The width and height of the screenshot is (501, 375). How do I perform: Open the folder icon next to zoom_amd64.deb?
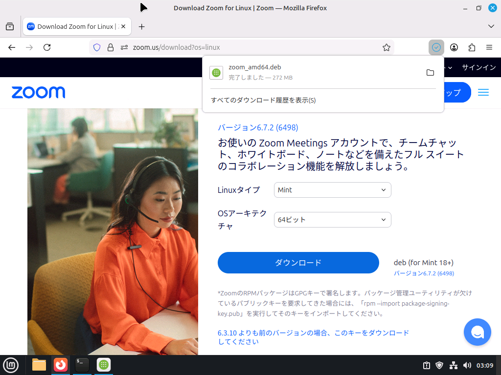(x=430, y=72)
